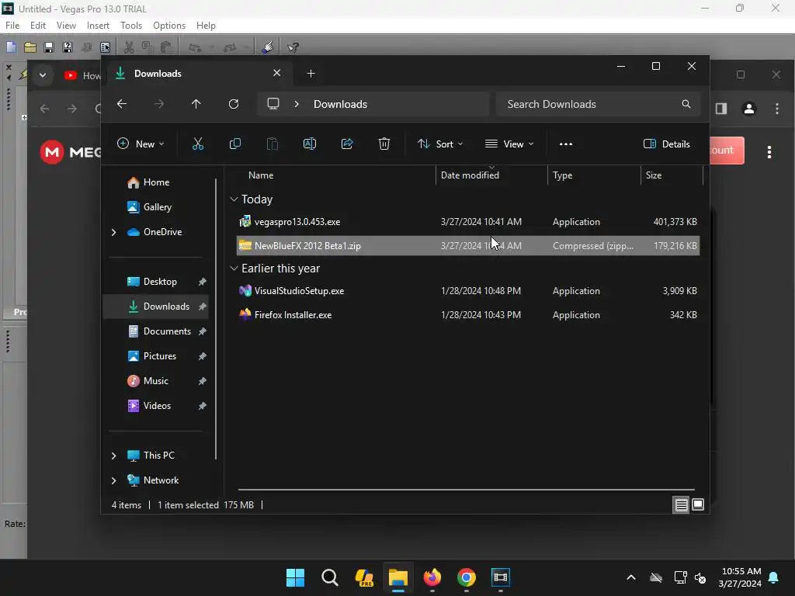Delete selection with the trash icon
This screenshot has height=596, width=795.
coord(384,144)
